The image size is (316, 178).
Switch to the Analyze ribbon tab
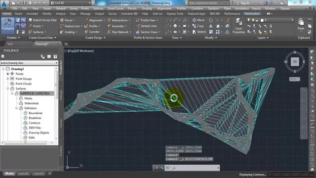coord(60,14)
